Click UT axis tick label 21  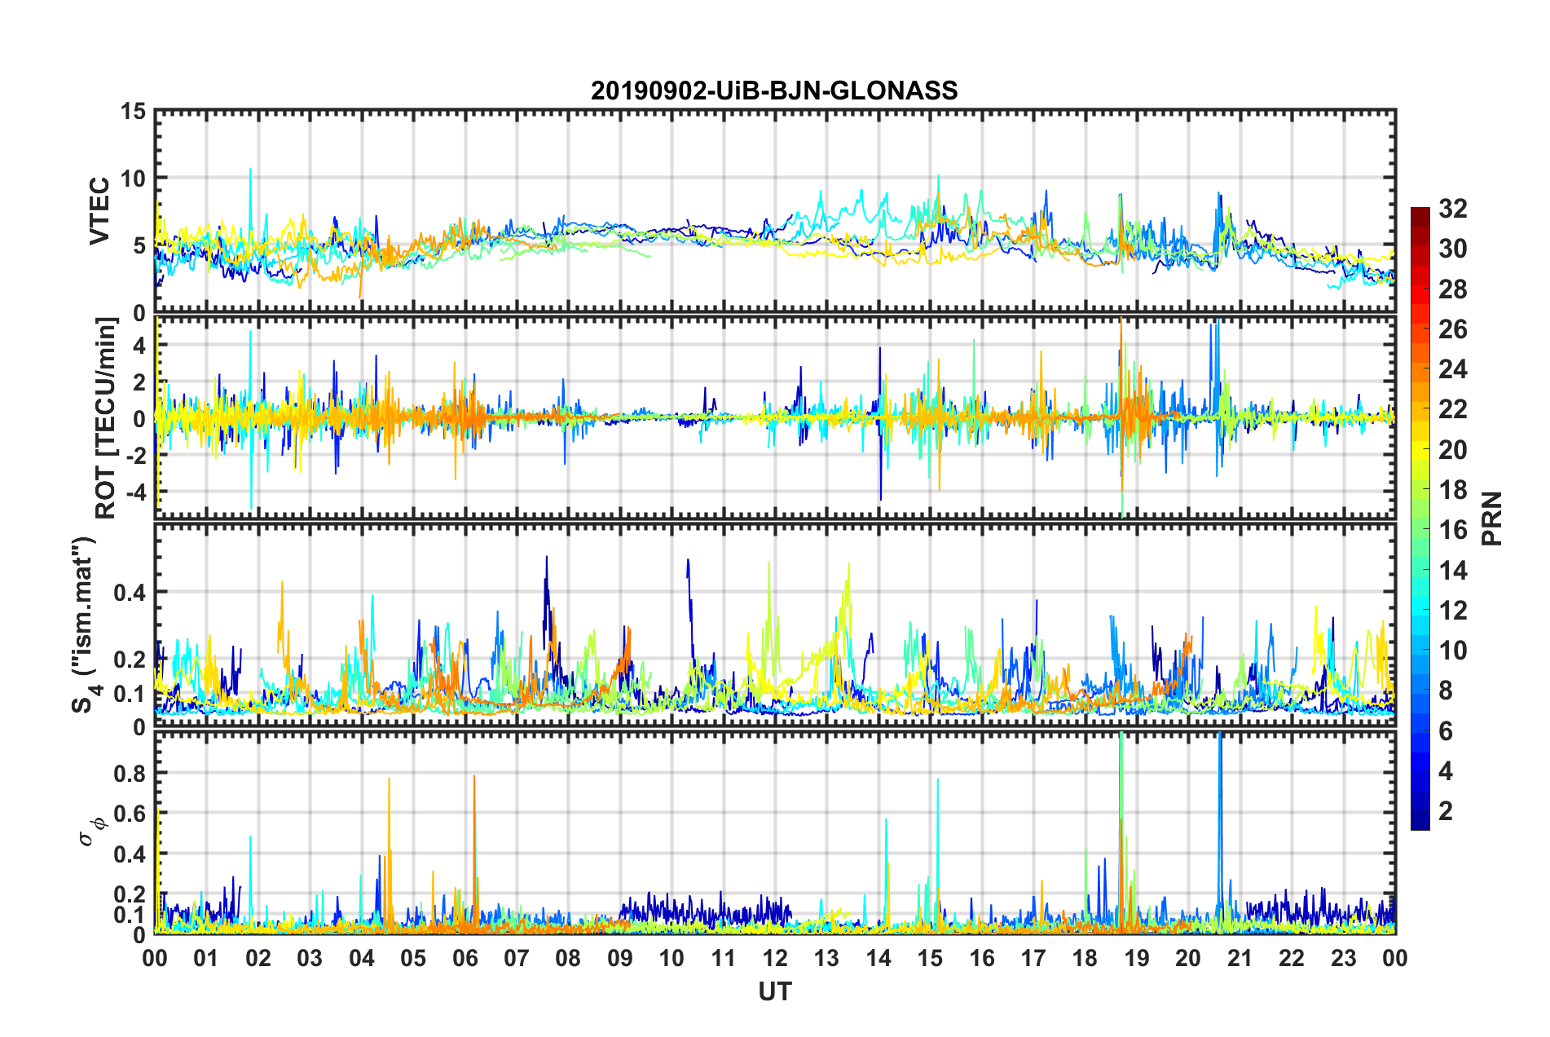1240,958
